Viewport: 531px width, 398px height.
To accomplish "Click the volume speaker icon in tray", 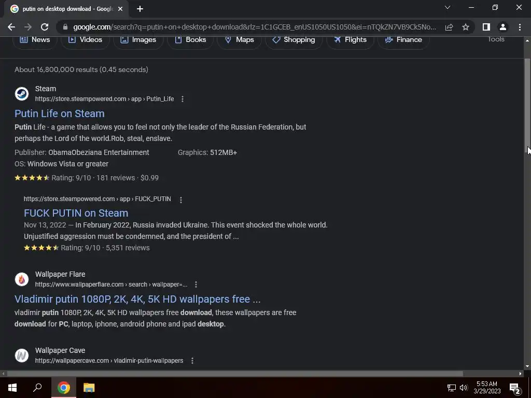I will click(x=464, y=388).
